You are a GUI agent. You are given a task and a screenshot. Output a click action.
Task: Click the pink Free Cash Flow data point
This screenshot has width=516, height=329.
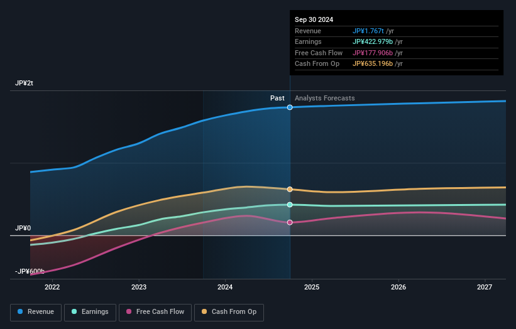click(290, 222)
